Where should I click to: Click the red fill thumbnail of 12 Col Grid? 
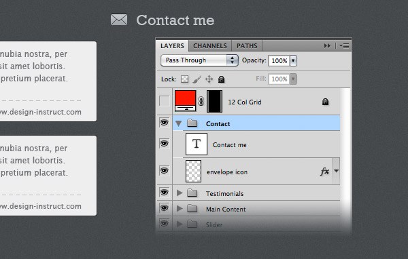point(185,101)
